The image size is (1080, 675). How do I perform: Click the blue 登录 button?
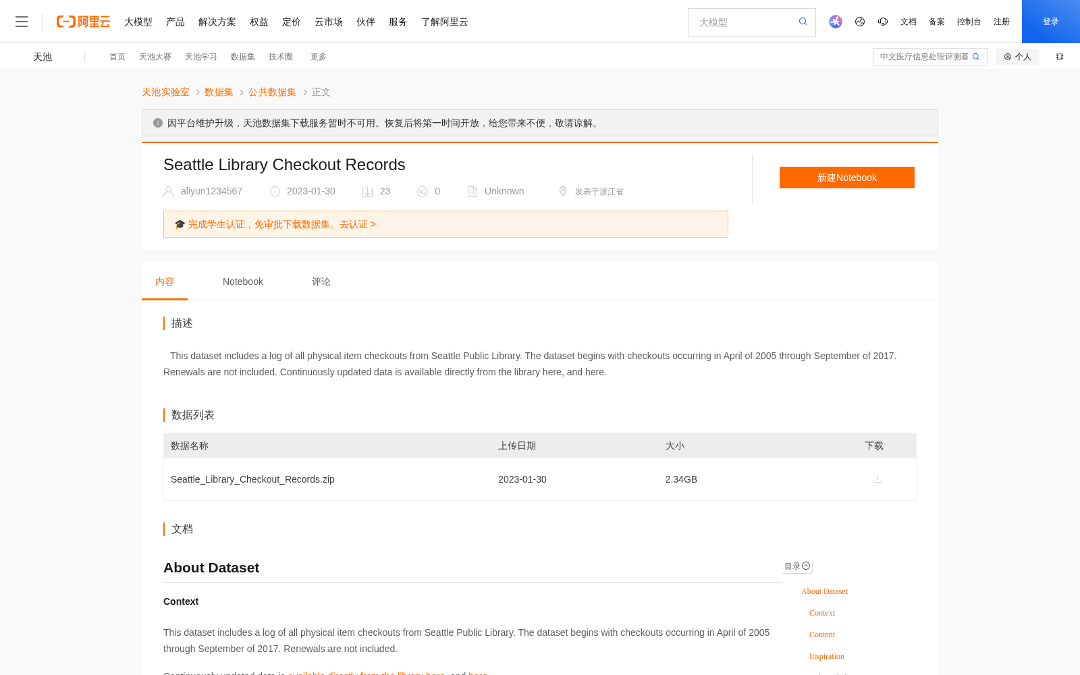click(1051, 22)
